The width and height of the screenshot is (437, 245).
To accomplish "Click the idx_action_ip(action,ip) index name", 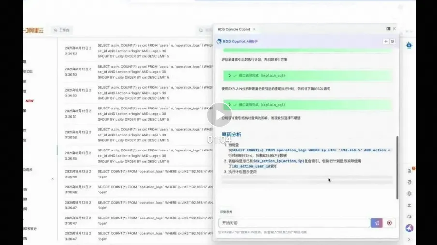I will click(278, 161).
